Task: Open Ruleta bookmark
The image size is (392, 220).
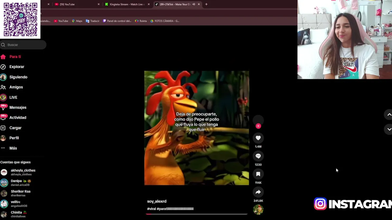Action: point(141,21)
